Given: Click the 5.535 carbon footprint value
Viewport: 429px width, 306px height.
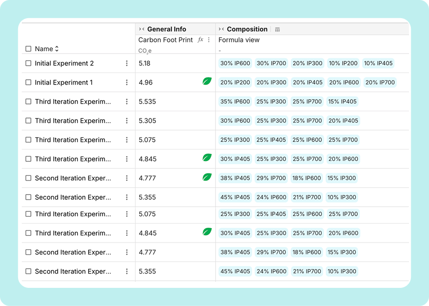Looking at the screenshot, I should [147, 102].
